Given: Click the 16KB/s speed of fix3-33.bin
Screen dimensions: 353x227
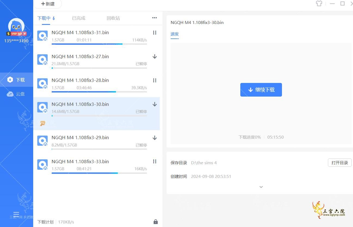Looking at the screenshot, I should click(x=141, y=169).
